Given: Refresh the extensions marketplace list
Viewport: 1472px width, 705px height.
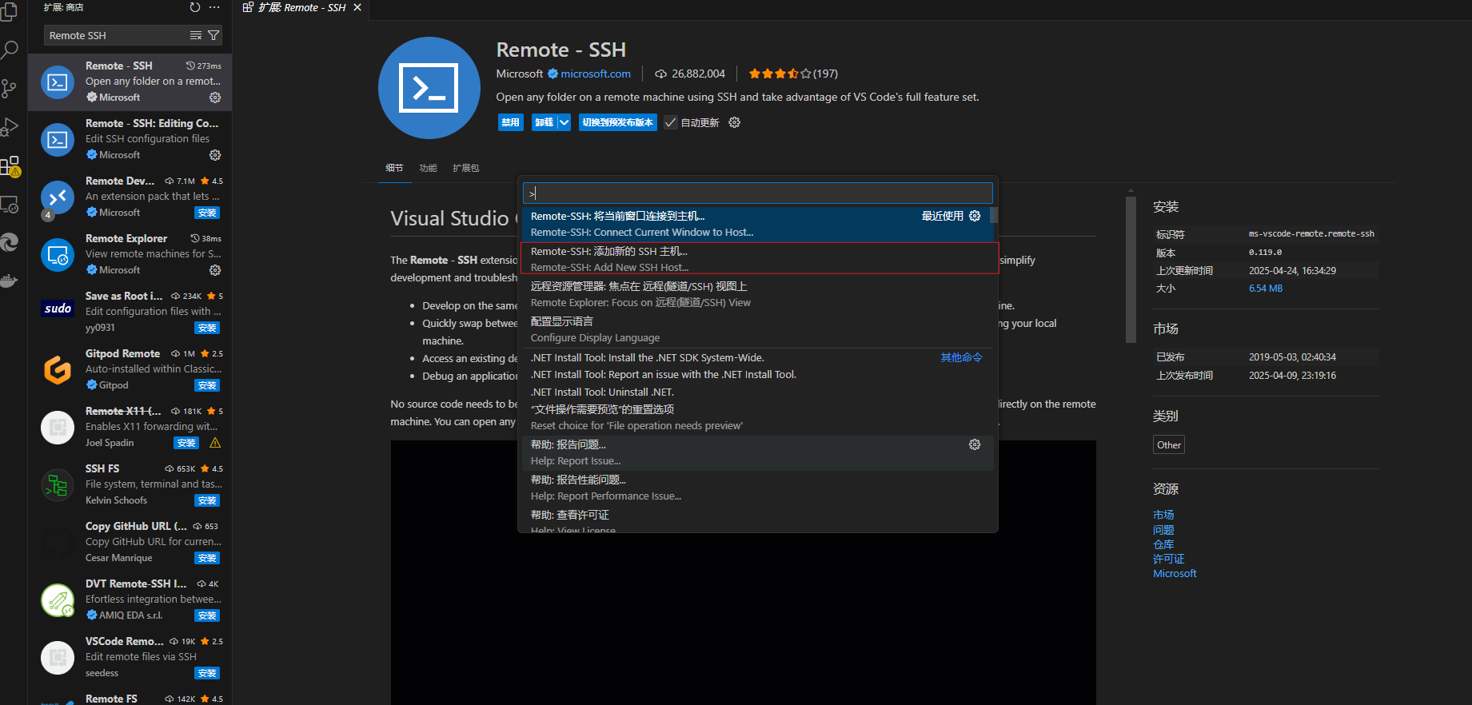Looking at the screenshot, I should (195, 7).
